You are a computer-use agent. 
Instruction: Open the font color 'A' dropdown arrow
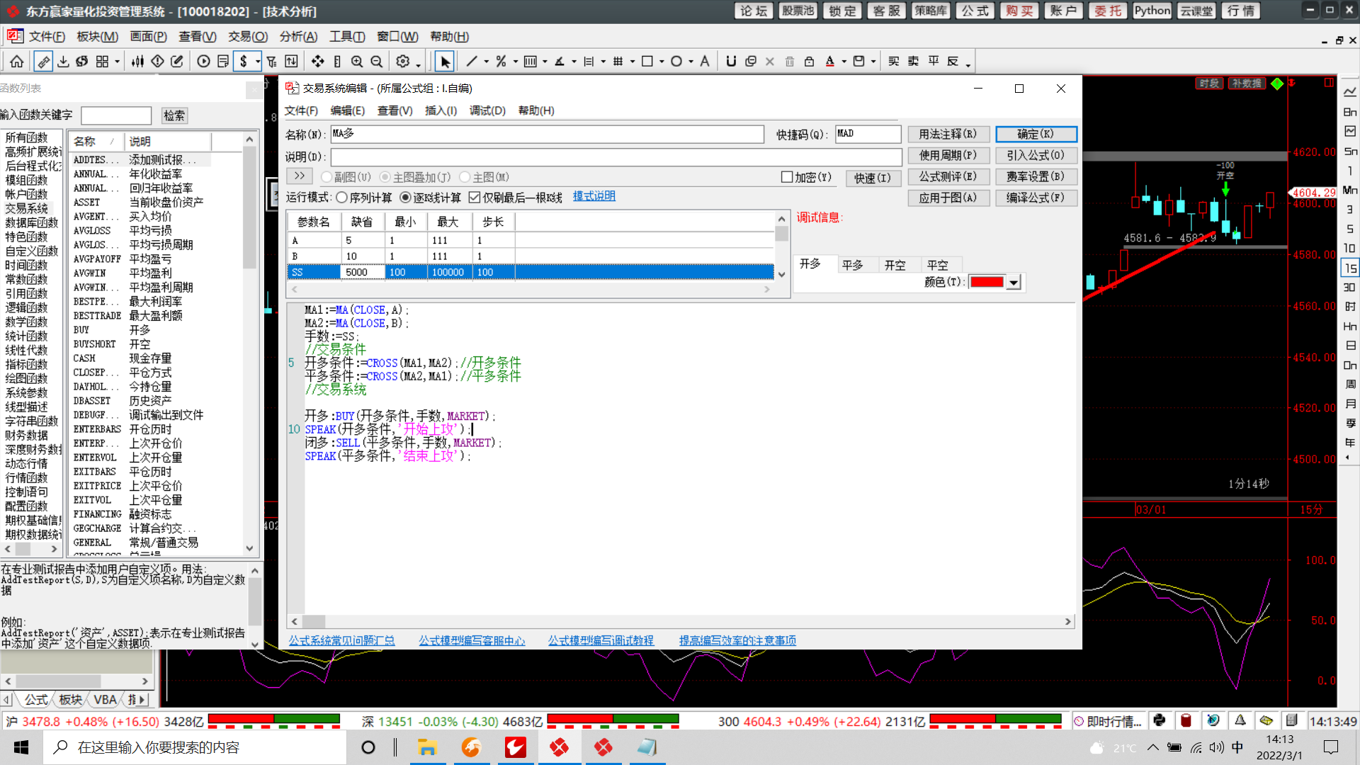[844, 62]
